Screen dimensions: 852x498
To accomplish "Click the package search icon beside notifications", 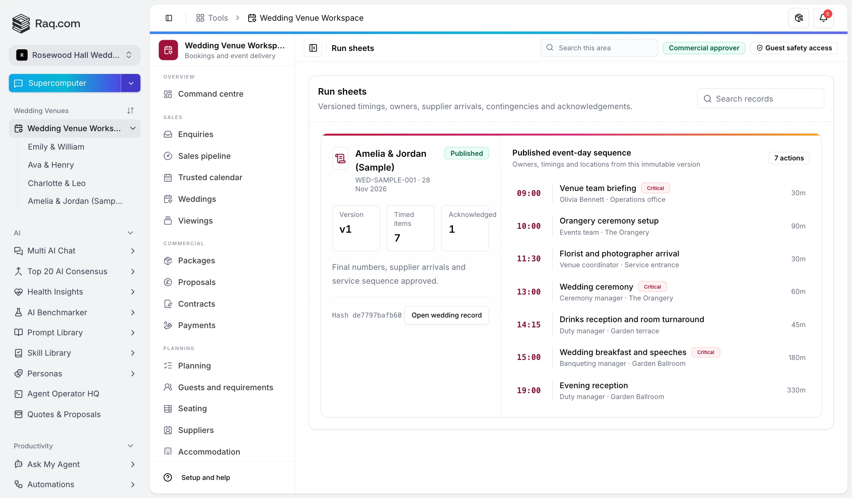I will point(798,18).
